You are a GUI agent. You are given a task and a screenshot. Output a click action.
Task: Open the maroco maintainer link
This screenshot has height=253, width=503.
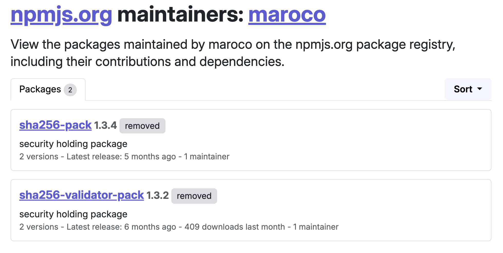tap(287, 15)
